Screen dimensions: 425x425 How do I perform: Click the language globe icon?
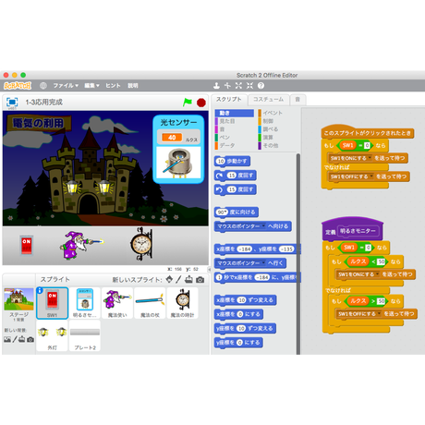coord(43,86)
